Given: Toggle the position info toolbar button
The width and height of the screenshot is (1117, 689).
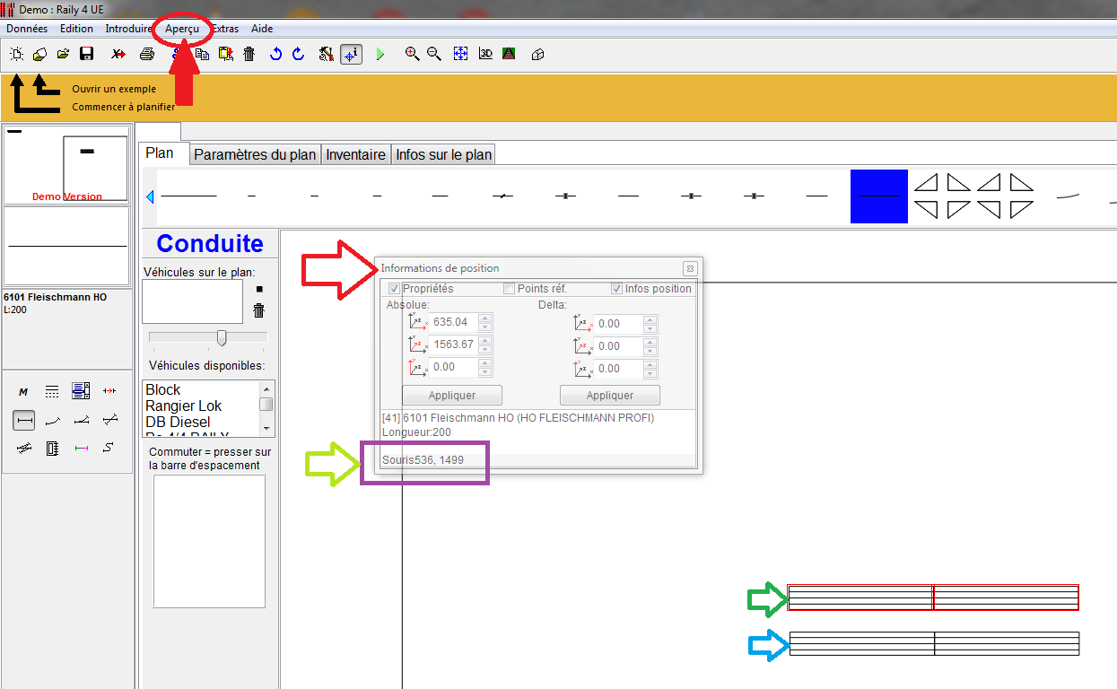Looking at the screenshot, I should click(x=351, y=54).
